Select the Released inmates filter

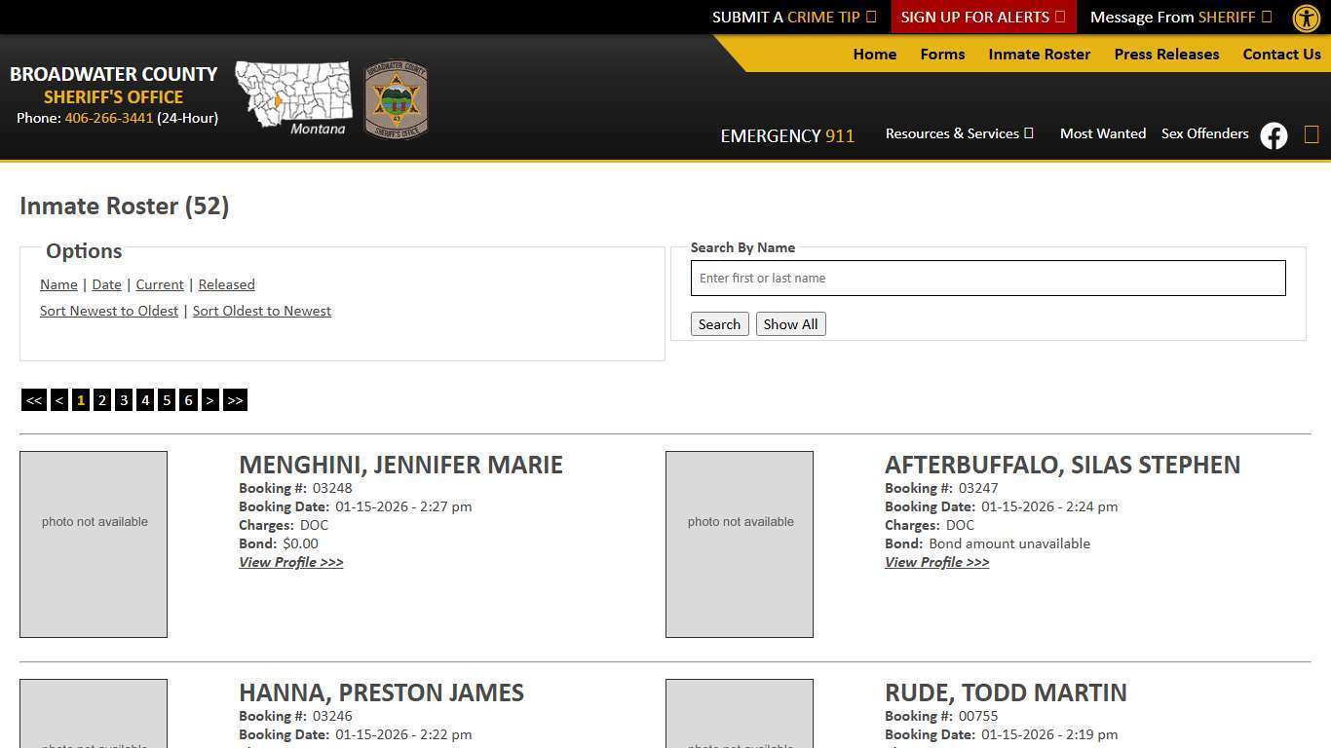[226, 284]
